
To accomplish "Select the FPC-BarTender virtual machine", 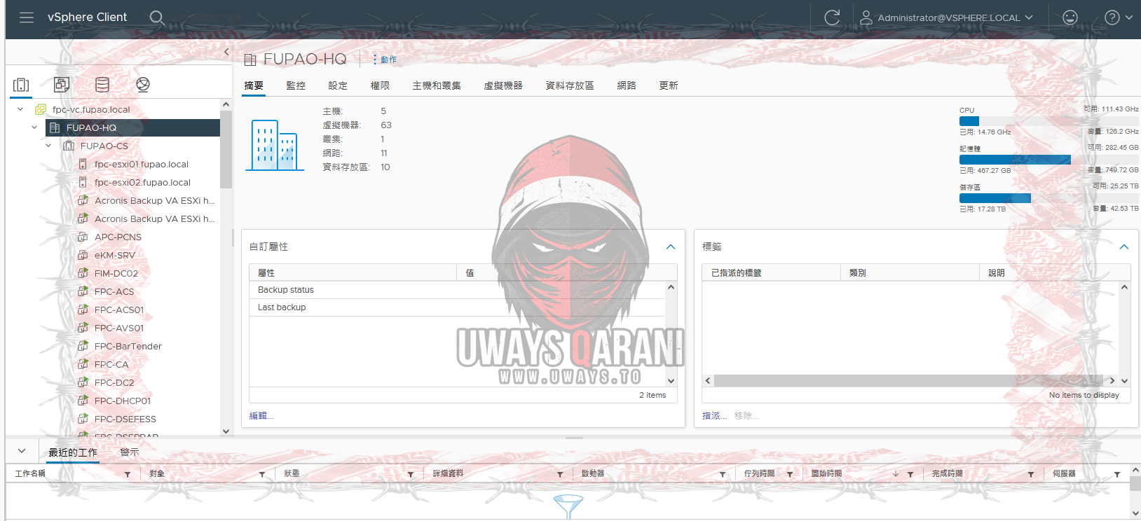I will [128, 346].
